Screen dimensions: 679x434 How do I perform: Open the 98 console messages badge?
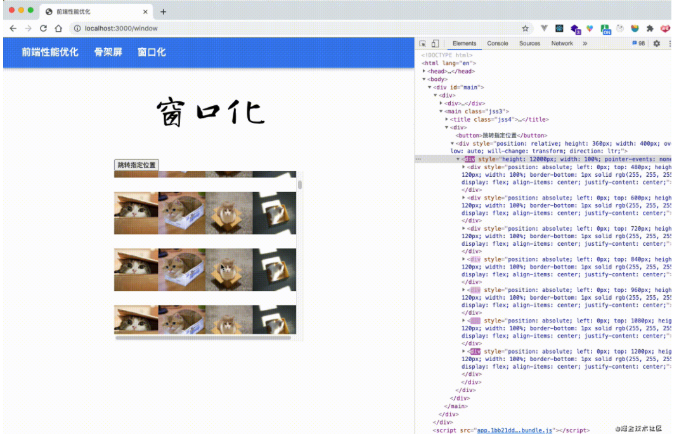[x=638, y=43]
